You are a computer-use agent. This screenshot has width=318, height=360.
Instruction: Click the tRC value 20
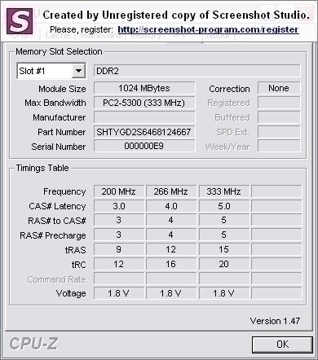pos(224,265)
